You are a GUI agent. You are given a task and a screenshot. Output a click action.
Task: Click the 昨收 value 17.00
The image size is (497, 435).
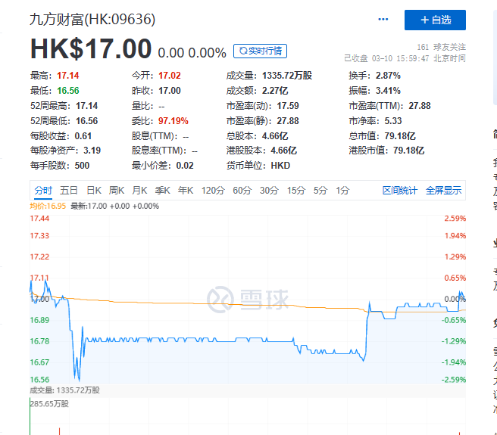click(170, 91)
